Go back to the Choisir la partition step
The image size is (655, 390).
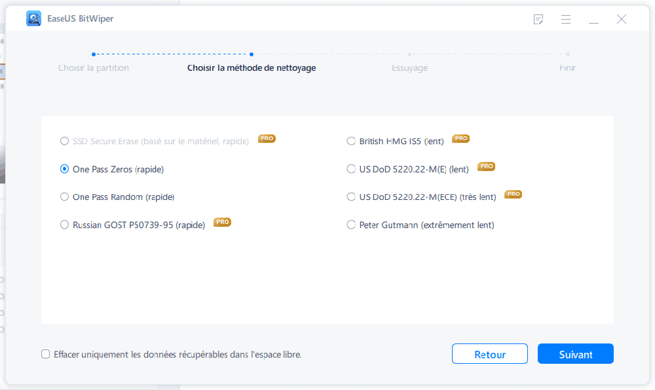click(x=93, y=68)
